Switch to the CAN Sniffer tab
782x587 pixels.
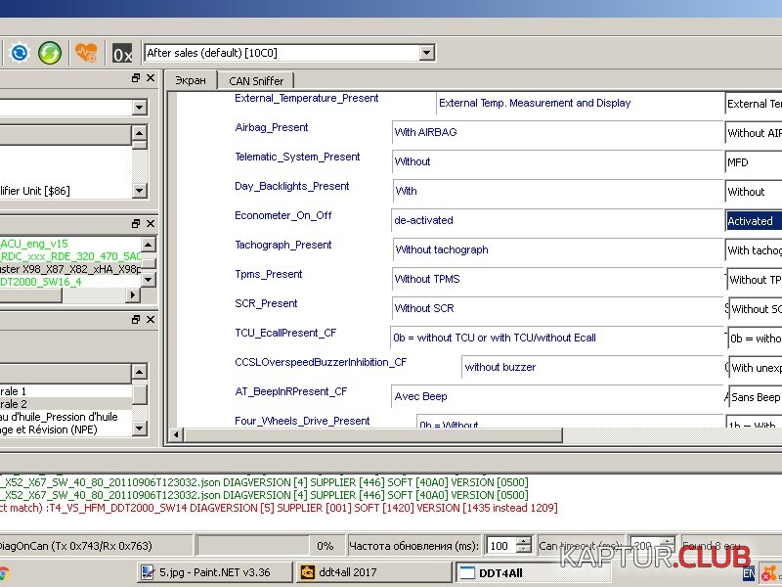pyautogui.click(x=255, y=81)
